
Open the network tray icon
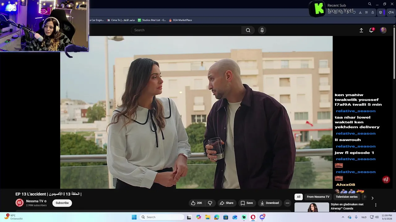pyautogui.click(x=372, y=217)
